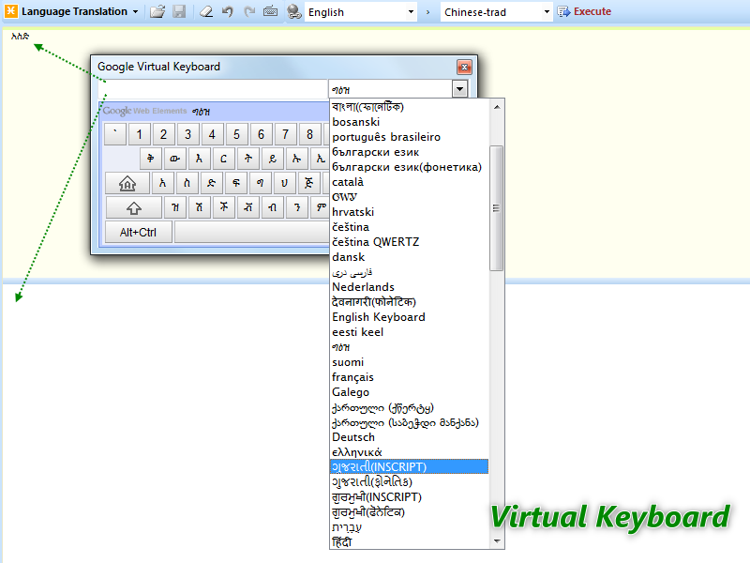Image resolution: width=750 pixels, height=563 pixels.
Task: Select English Keyboard layout
Action: pyautogui.click(x=409, y=317)
